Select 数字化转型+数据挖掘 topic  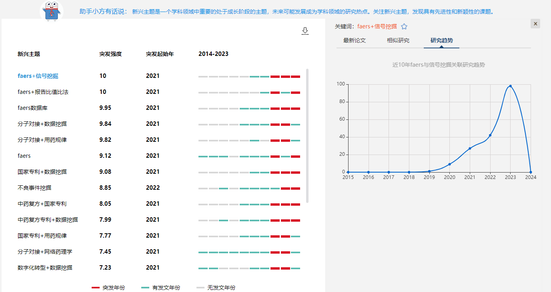click(45, 268)
